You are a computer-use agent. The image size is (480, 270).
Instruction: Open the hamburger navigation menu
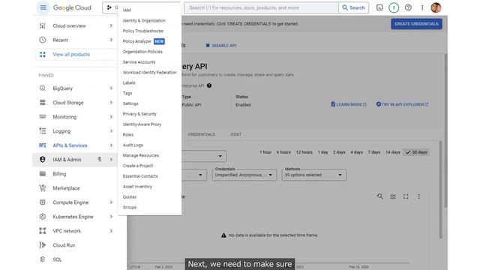click(x=43, y=7)
